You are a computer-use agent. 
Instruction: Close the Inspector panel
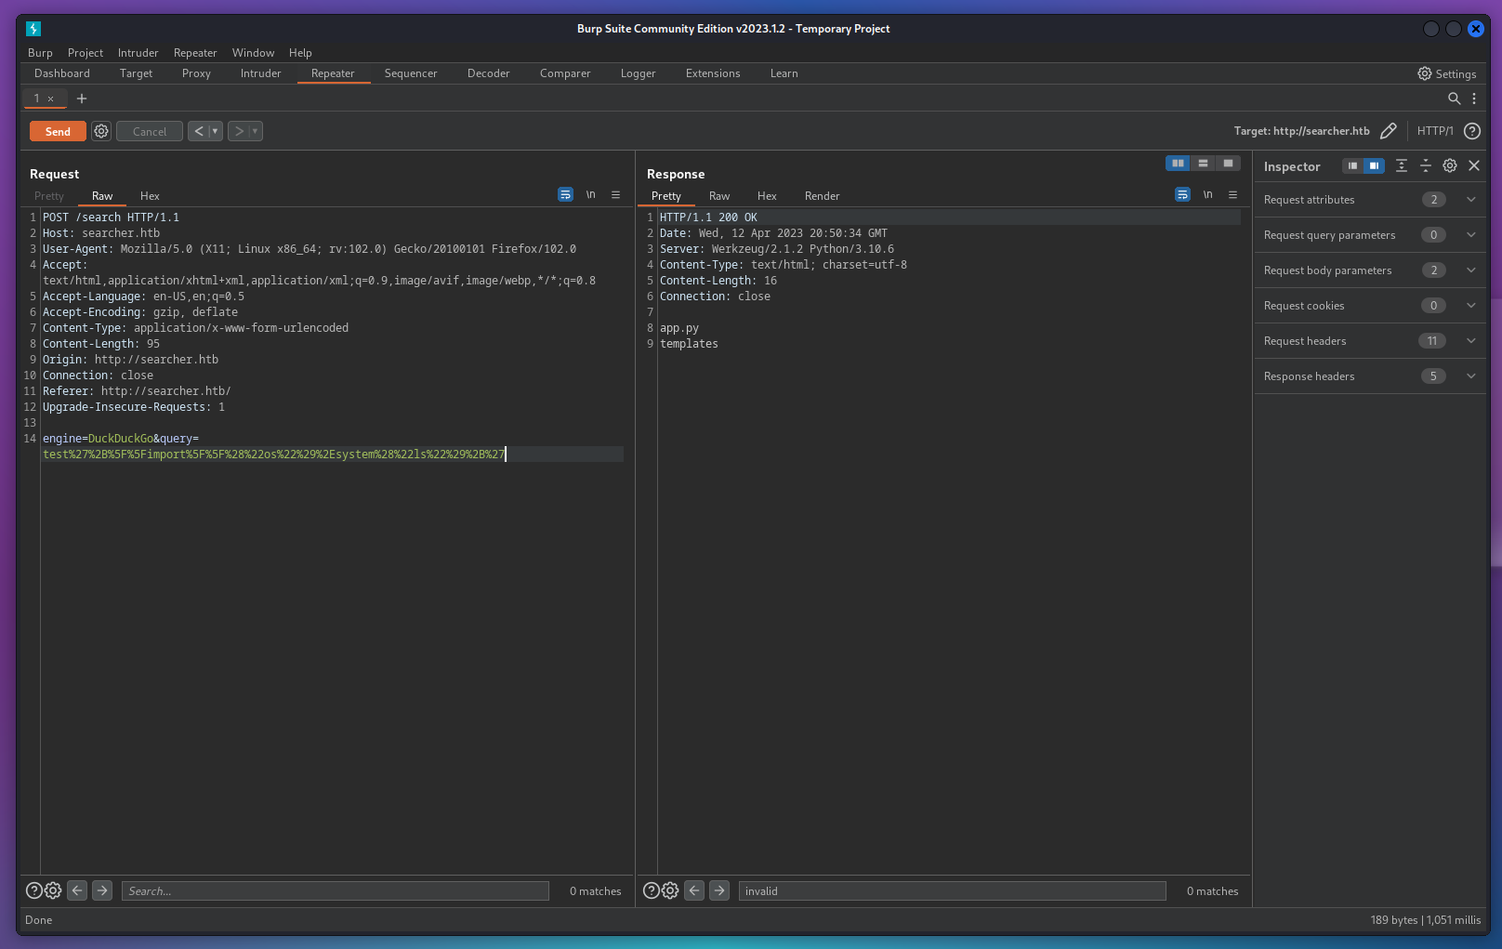coord(1474,165)
